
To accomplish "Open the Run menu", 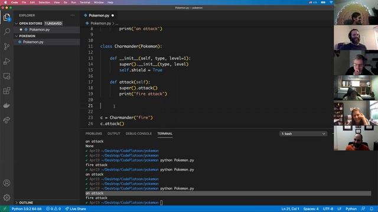I will 73,2.
